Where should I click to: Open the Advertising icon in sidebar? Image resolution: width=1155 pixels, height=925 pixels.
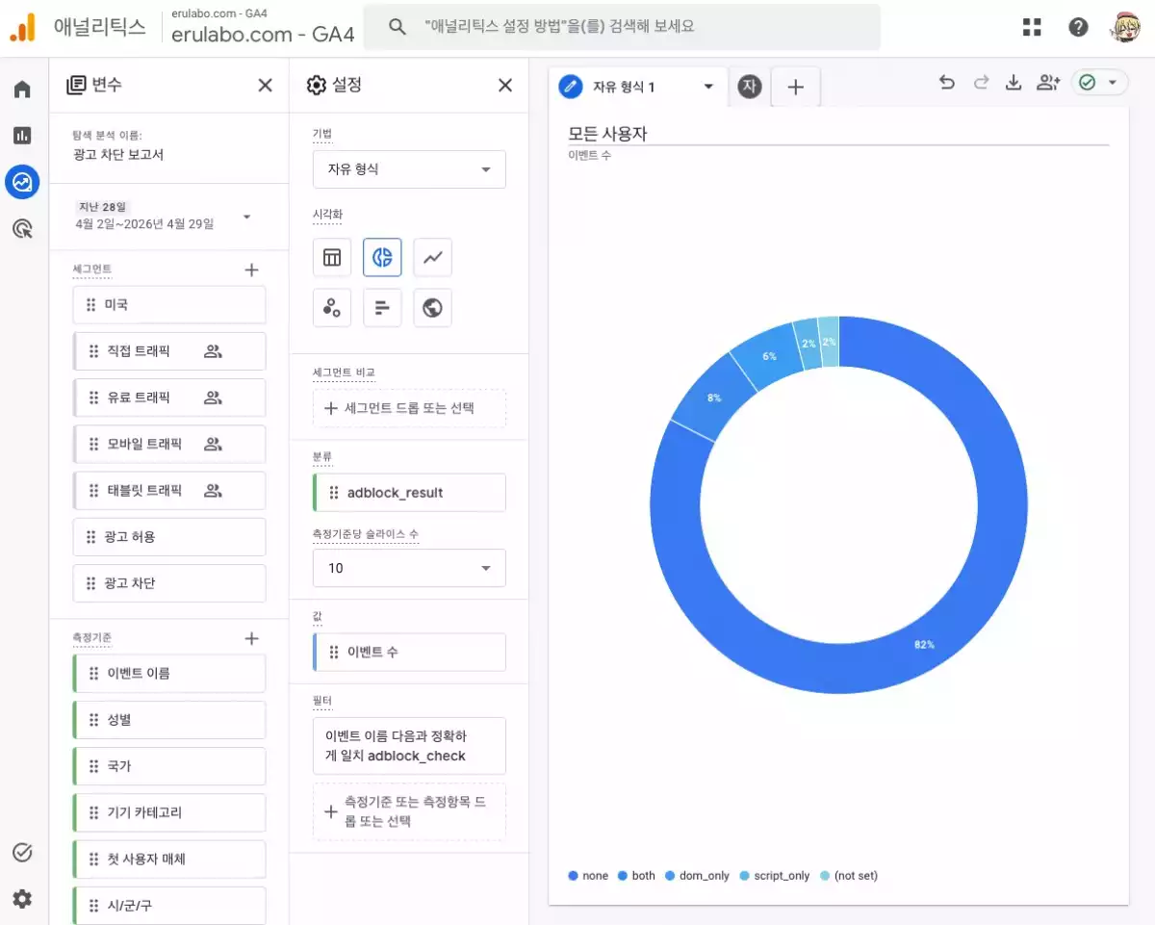22,228
